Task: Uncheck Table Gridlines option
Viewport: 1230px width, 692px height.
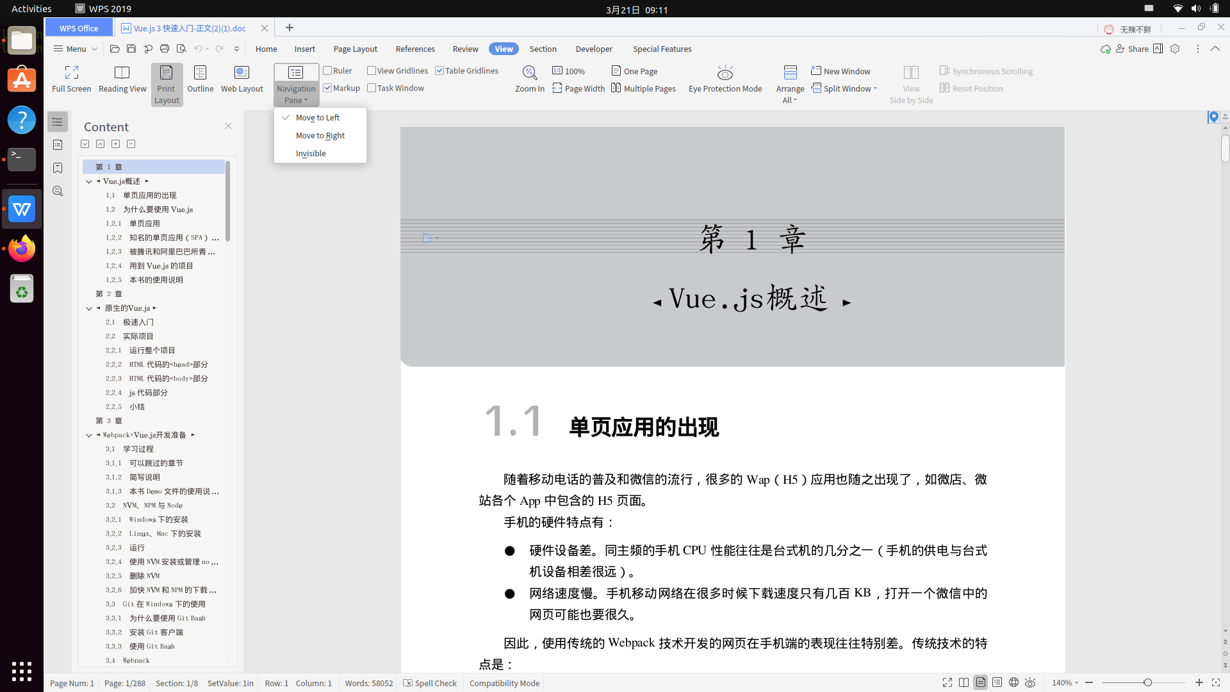Action: pyautogui.click(x=439, y=71)
